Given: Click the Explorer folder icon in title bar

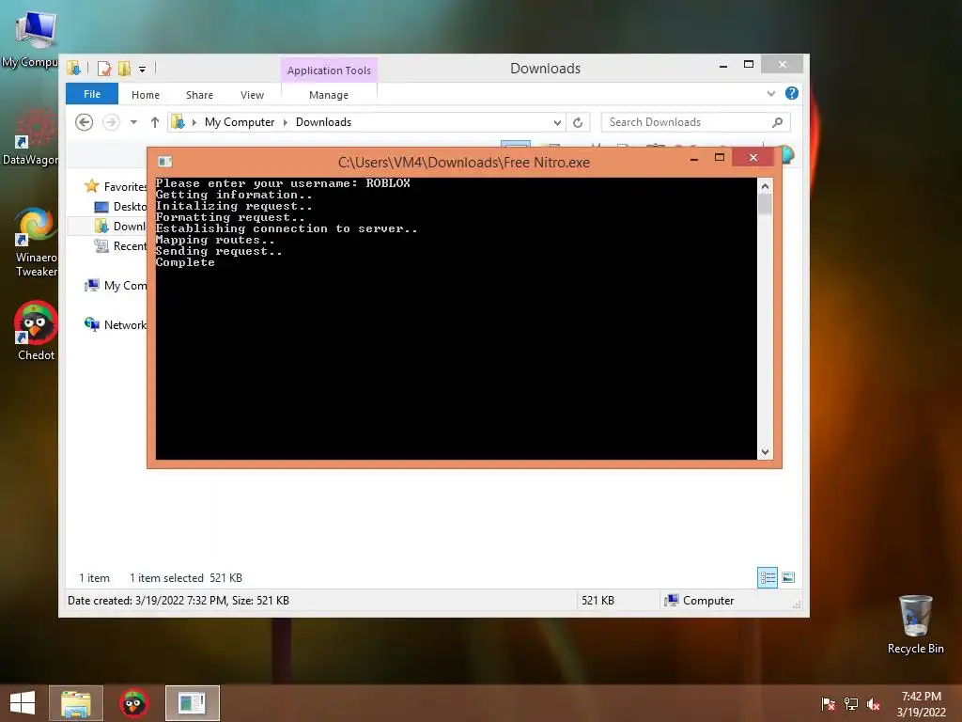Looking at the screenshot, I should [x=73, y=68].
